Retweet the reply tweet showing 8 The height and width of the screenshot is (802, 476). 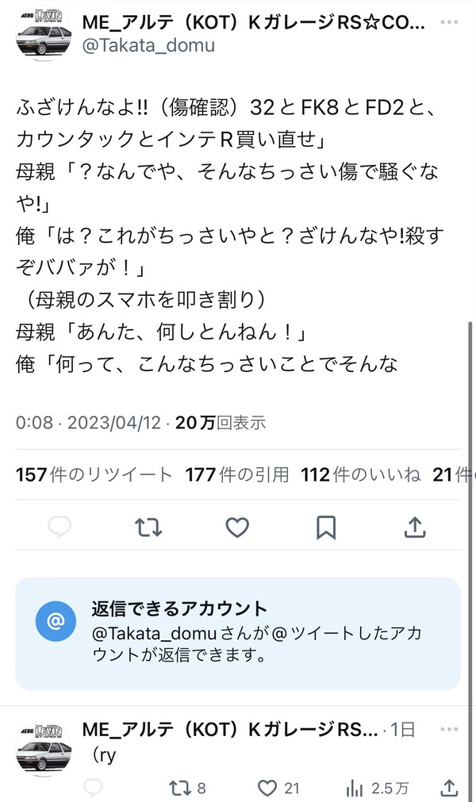point(187,789)
